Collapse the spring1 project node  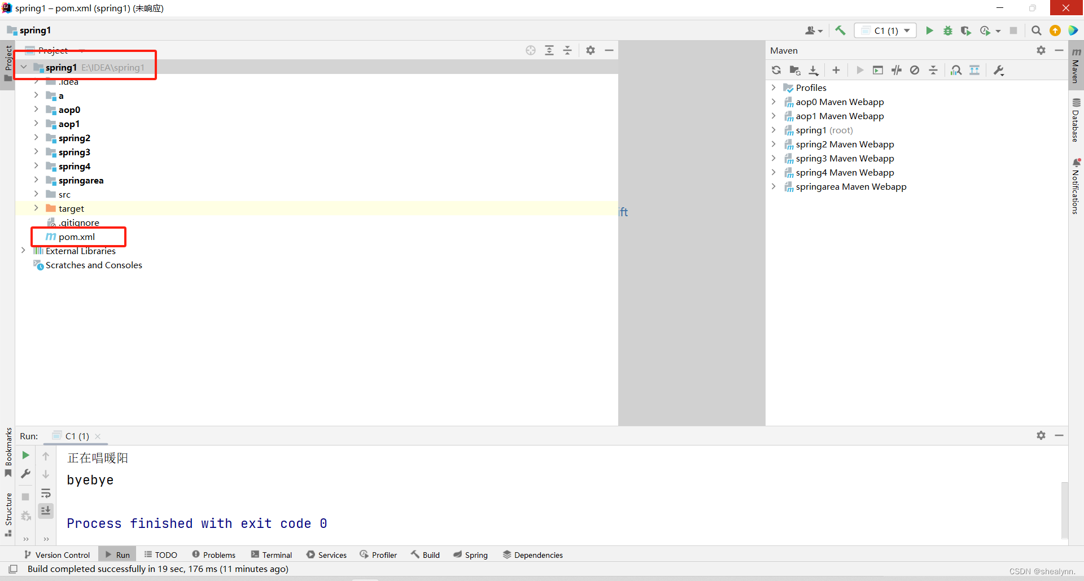pyautogui.click(x=23, y=66)
